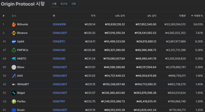Open the Bitget exchange name link
Viewport: 205px width, 112px height.
(21, 93)
